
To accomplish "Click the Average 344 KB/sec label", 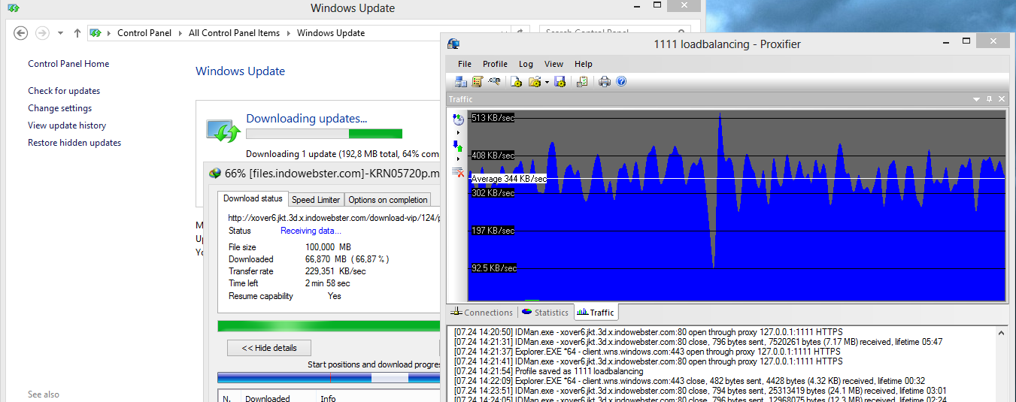I will (508, 179).
